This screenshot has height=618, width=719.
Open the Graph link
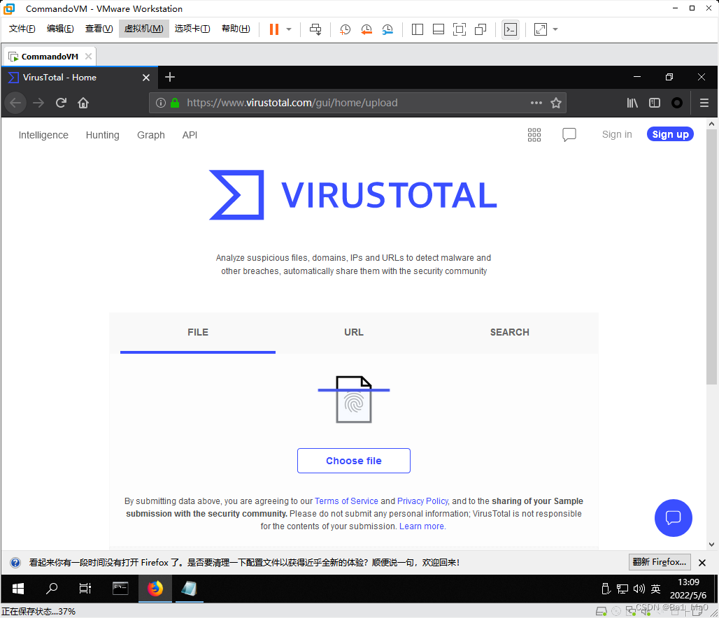(x=151, y=135)
